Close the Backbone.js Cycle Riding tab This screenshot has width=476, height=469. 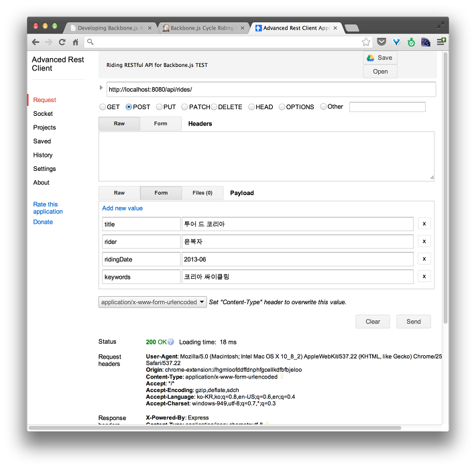tap(242, 28)
